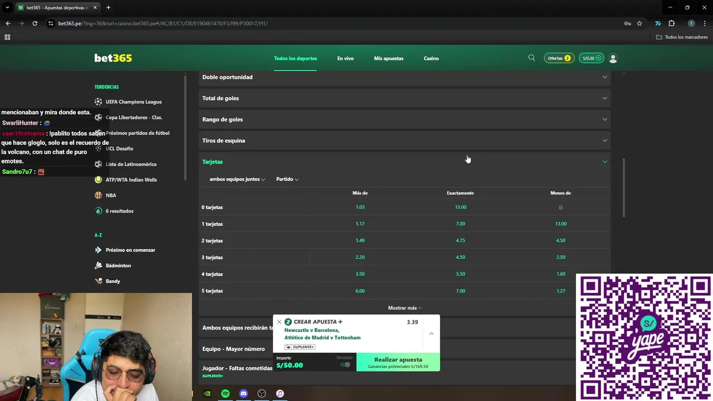713x401 pixels.
Task: Expand the Rango de goles market
Action: [404, 119]
